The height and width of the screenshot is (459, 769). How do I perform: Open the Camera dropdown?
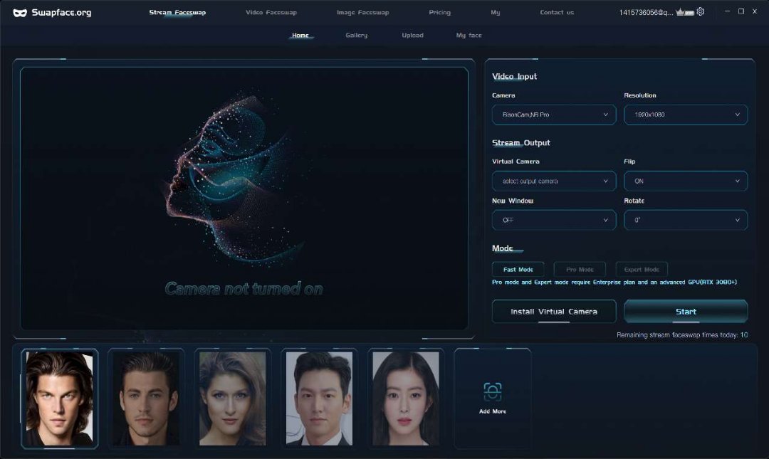coord(553,115)
